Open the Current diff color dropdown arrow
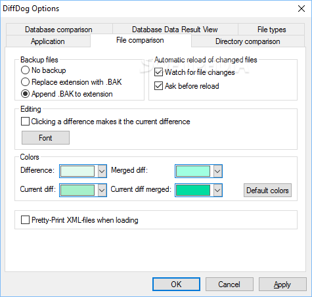Image resolution: width=312 pixels, height=297 pixels. pos(102,190)
